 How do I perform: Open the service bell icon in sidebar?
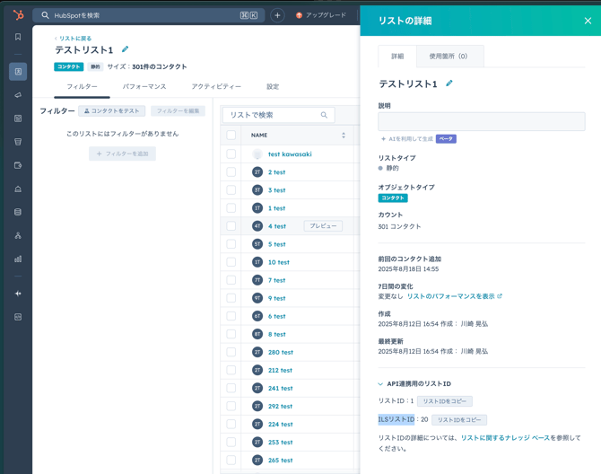(x=18, y=189)
